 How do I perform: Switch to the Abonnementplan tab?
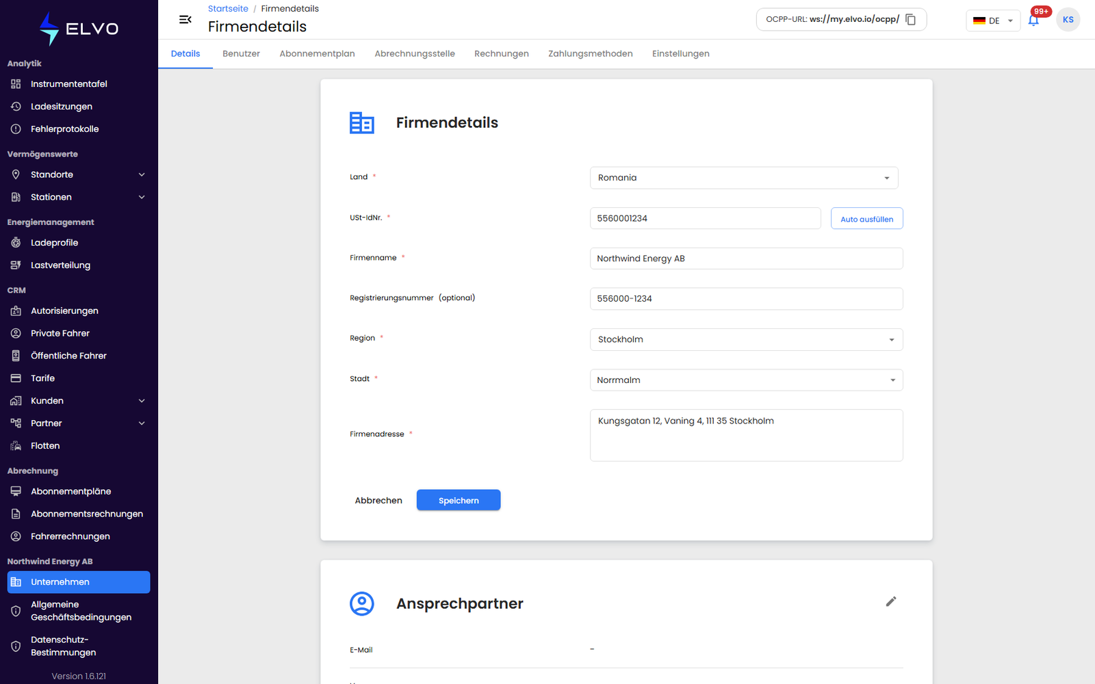317,54
